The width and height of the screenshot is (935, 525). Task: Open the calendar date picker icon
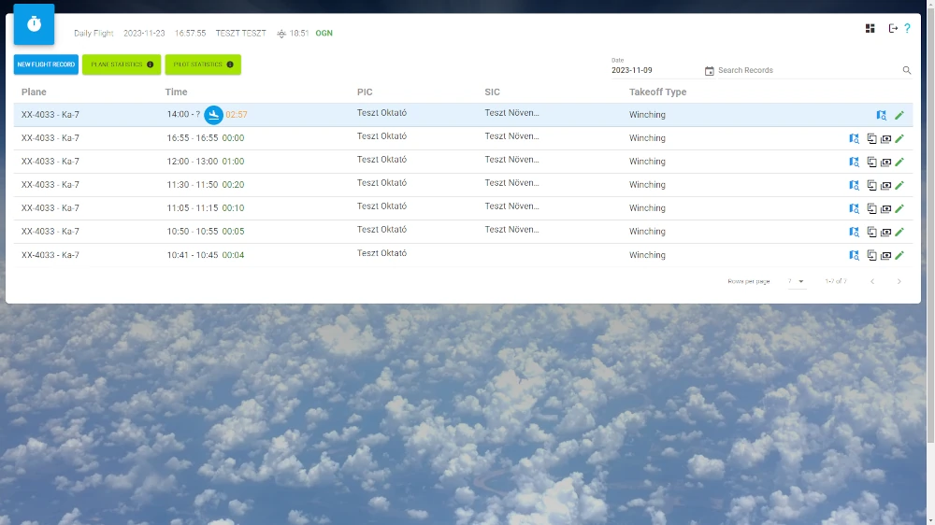point(709,71)
